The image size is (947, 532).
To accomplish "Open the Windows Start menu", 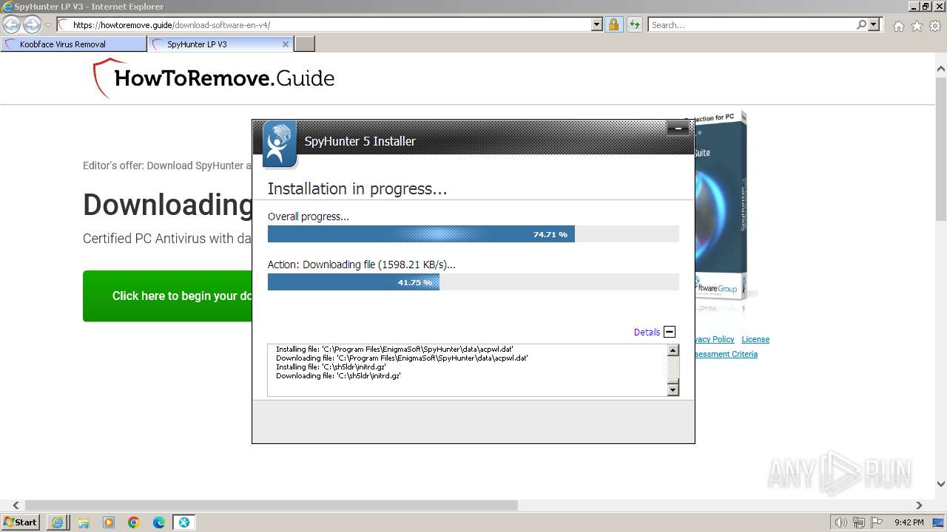I will click(x=21, y=522).
